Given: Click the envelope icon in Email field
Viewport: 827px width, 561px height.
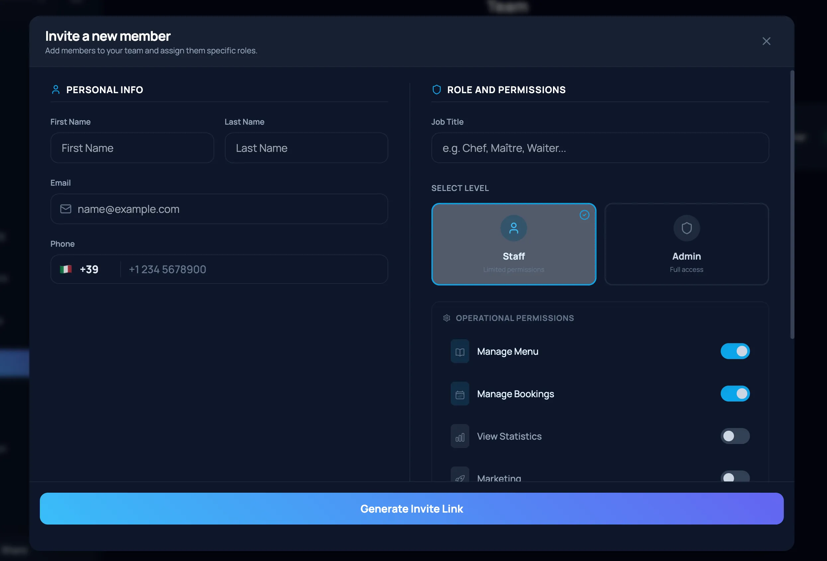Looking at the screenshot, I should [x=66, y=209].
